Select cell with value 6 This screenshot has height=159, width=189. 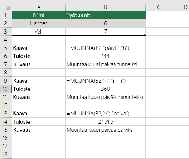pyautogui.click(x=105, y=23)
